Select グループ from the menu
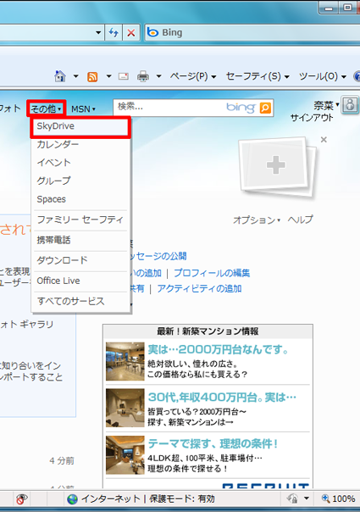 click(x=80, y=181)
